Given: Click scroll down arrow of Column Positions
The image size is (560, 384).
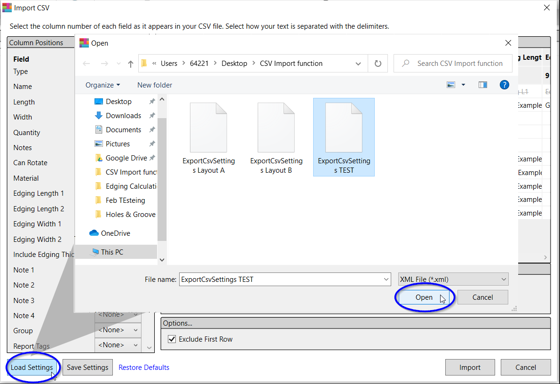Looking at the screenshot, I should (149, 348).
